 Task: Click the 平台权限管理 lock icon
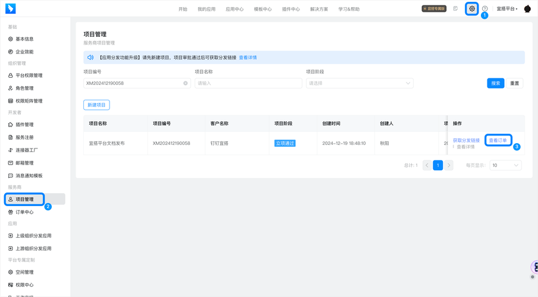click(10, 75)
